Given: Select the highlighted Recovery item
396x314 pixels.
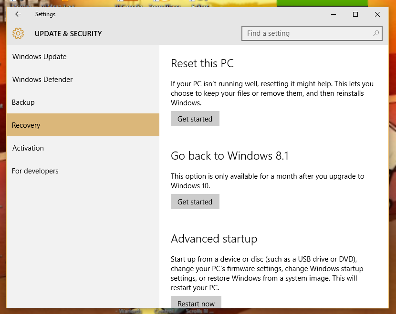Looking at the screenshot, I should (83, 125).
